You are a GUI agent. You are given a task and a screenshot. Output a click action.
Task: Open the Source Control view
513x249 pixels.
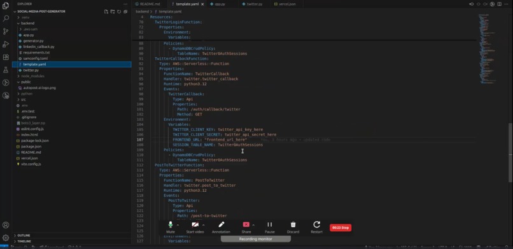[6, 31]
